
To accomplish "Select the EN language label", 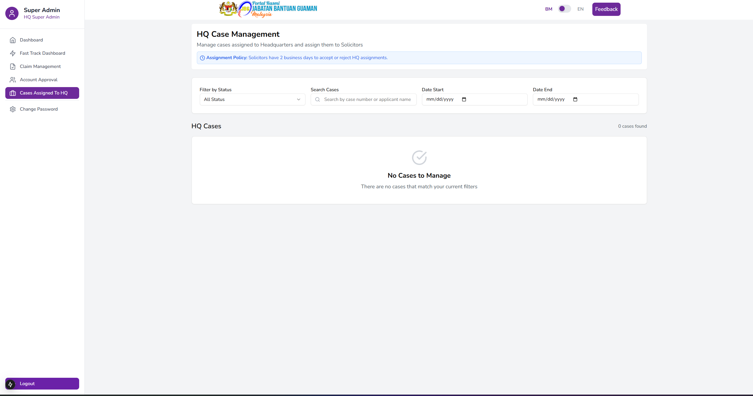I will (x=580, y=9).
